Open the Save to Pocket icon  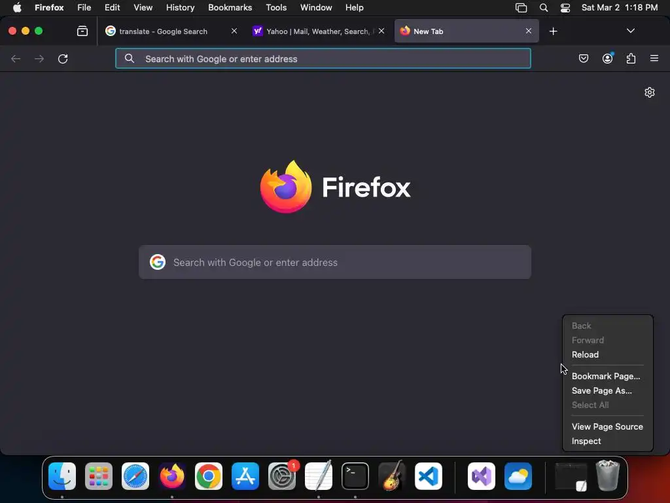[x=583, y=58]
